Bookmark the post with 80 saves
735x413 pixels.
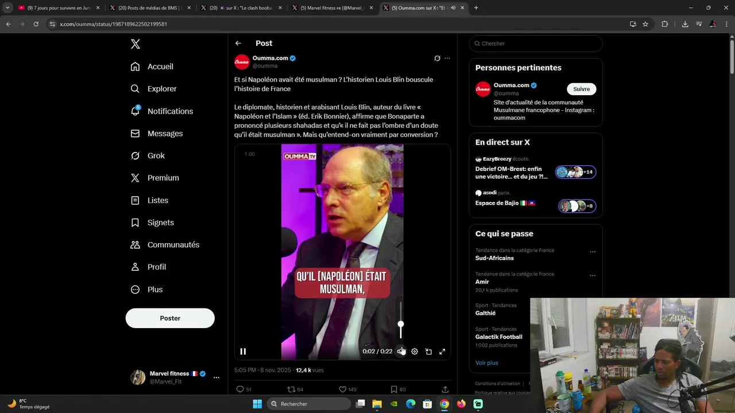(398, 389)
